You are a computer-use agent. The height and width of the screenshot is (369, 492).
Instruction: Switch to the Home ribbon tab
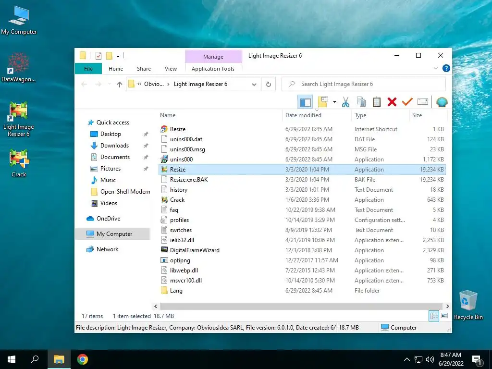[116, 69]
